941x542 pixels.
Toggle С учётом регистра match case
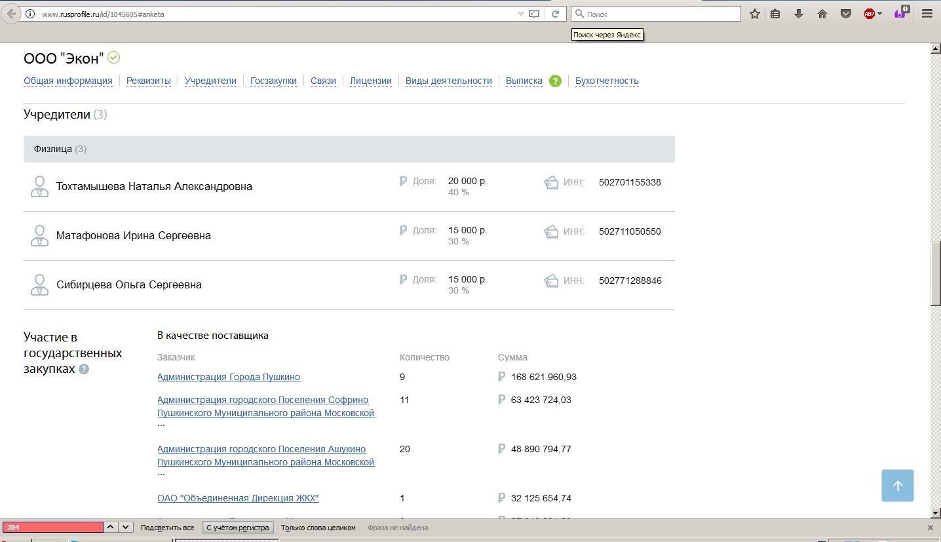click(238, 528)
